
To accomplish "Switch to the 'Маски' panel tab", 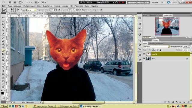I will [x=155, y=40].
